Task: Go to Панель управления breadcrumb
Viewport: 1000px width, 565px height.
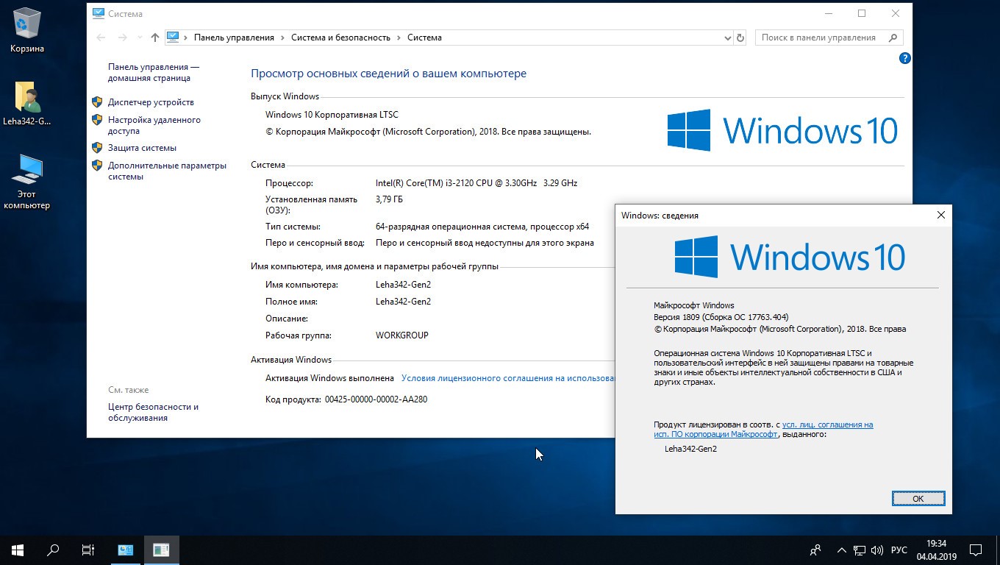Action: (234, 38)
